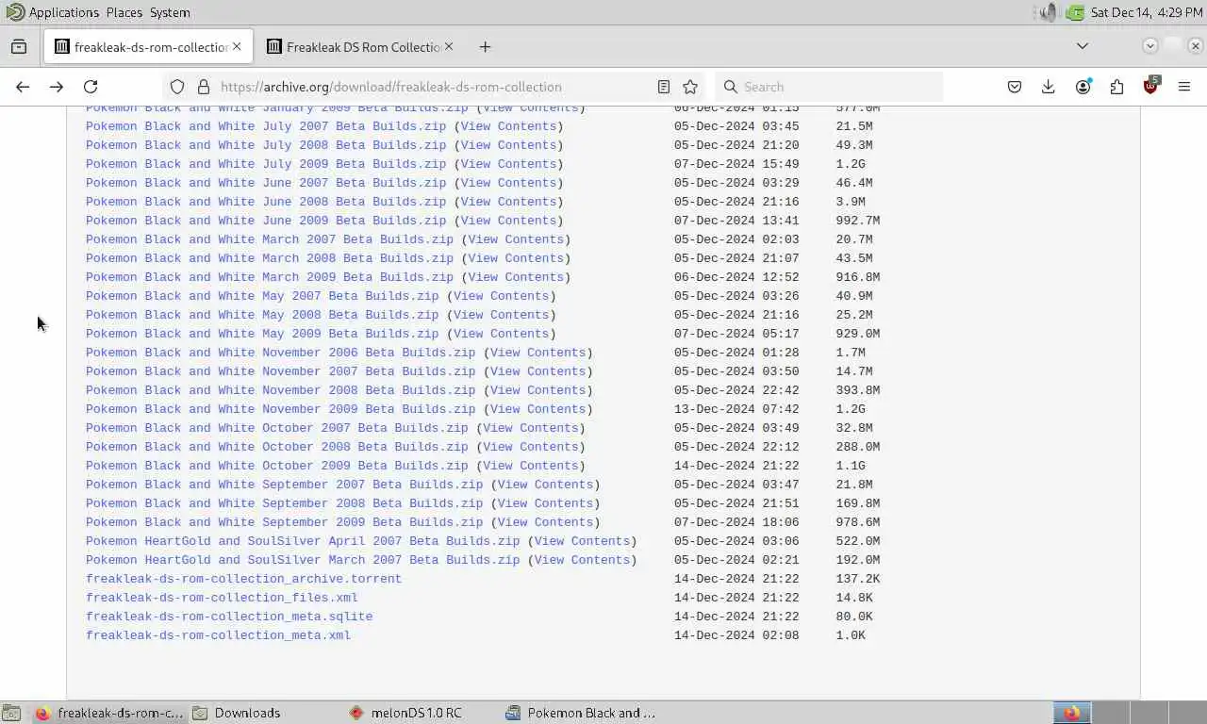Open the uBlock Origin extension
This screenshot has height=724, width=1207.
[1150, 87]
